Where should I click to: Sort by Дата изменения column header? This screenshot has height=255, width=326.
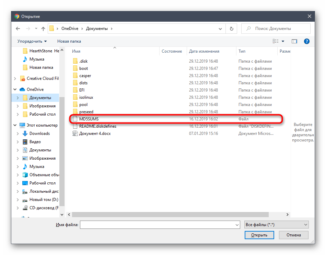click(204, 51)
